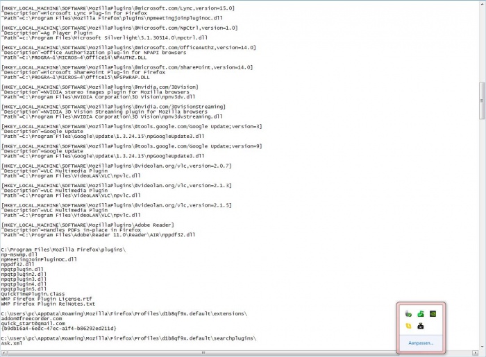This screenshot has height=357, width=486.
Task: Click the path line ending npmeetingjoinpluginoc.dll
Action: tap(112, 18)
